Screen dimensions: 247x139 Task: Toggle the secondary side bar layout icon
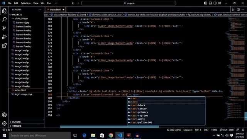(x=215, y=3)
